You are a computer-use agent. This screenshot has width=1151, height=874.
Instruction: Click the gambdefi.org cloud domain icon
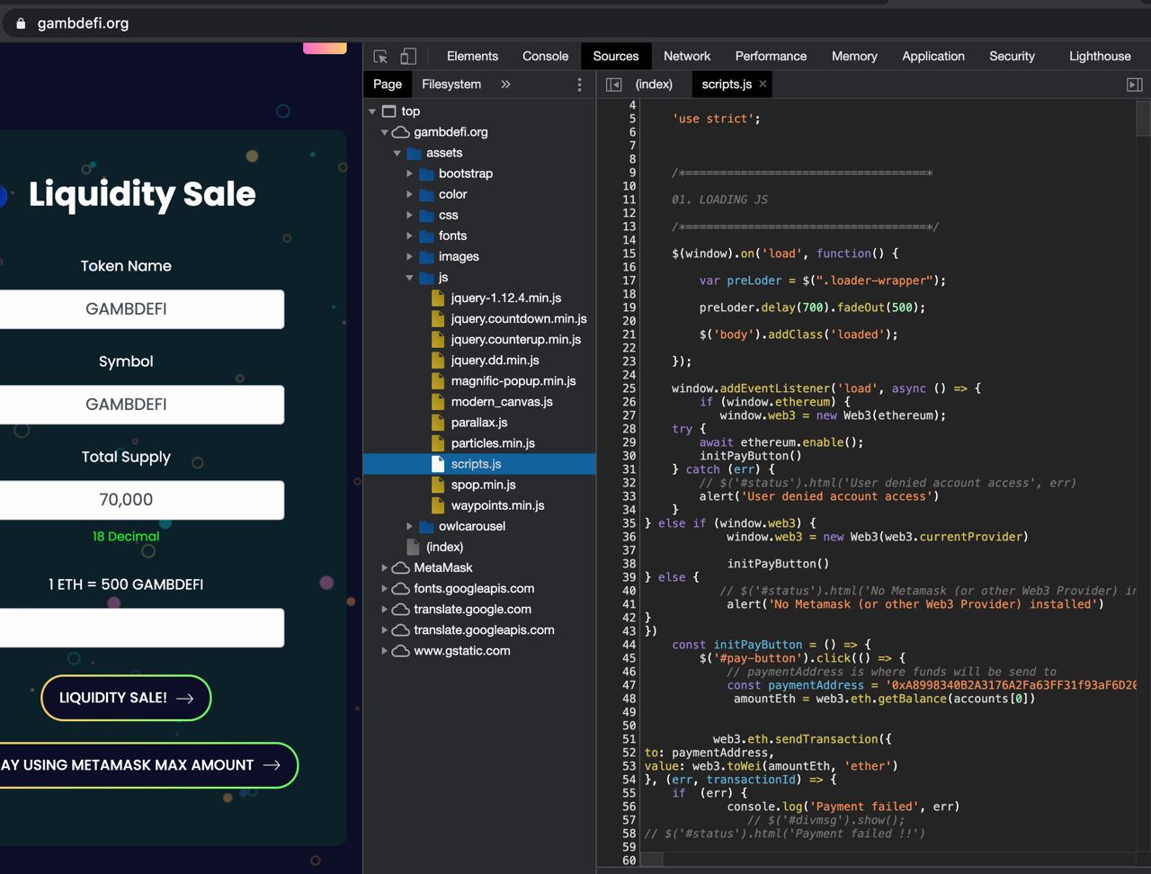pyautogui.click(x=401, y=132)
